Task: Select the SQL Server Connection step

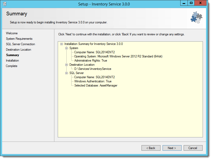Action: [20, 44]
